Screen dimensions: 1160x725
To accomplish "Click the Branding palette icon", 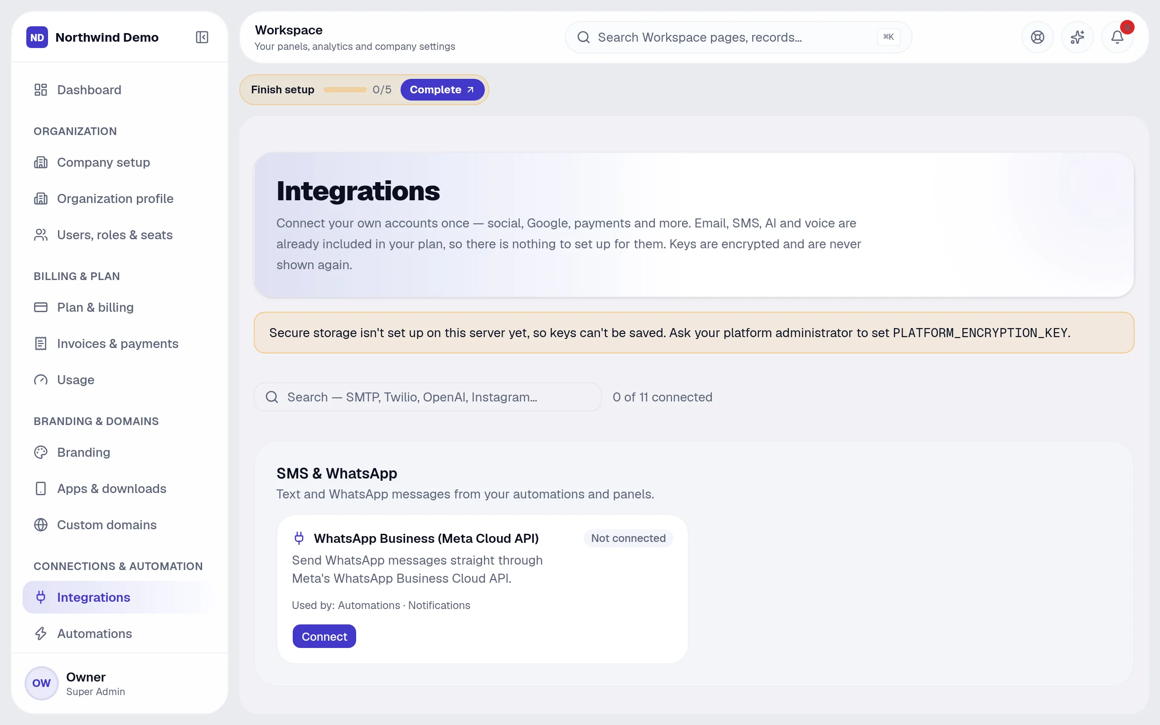I will (x=41, y=452).
